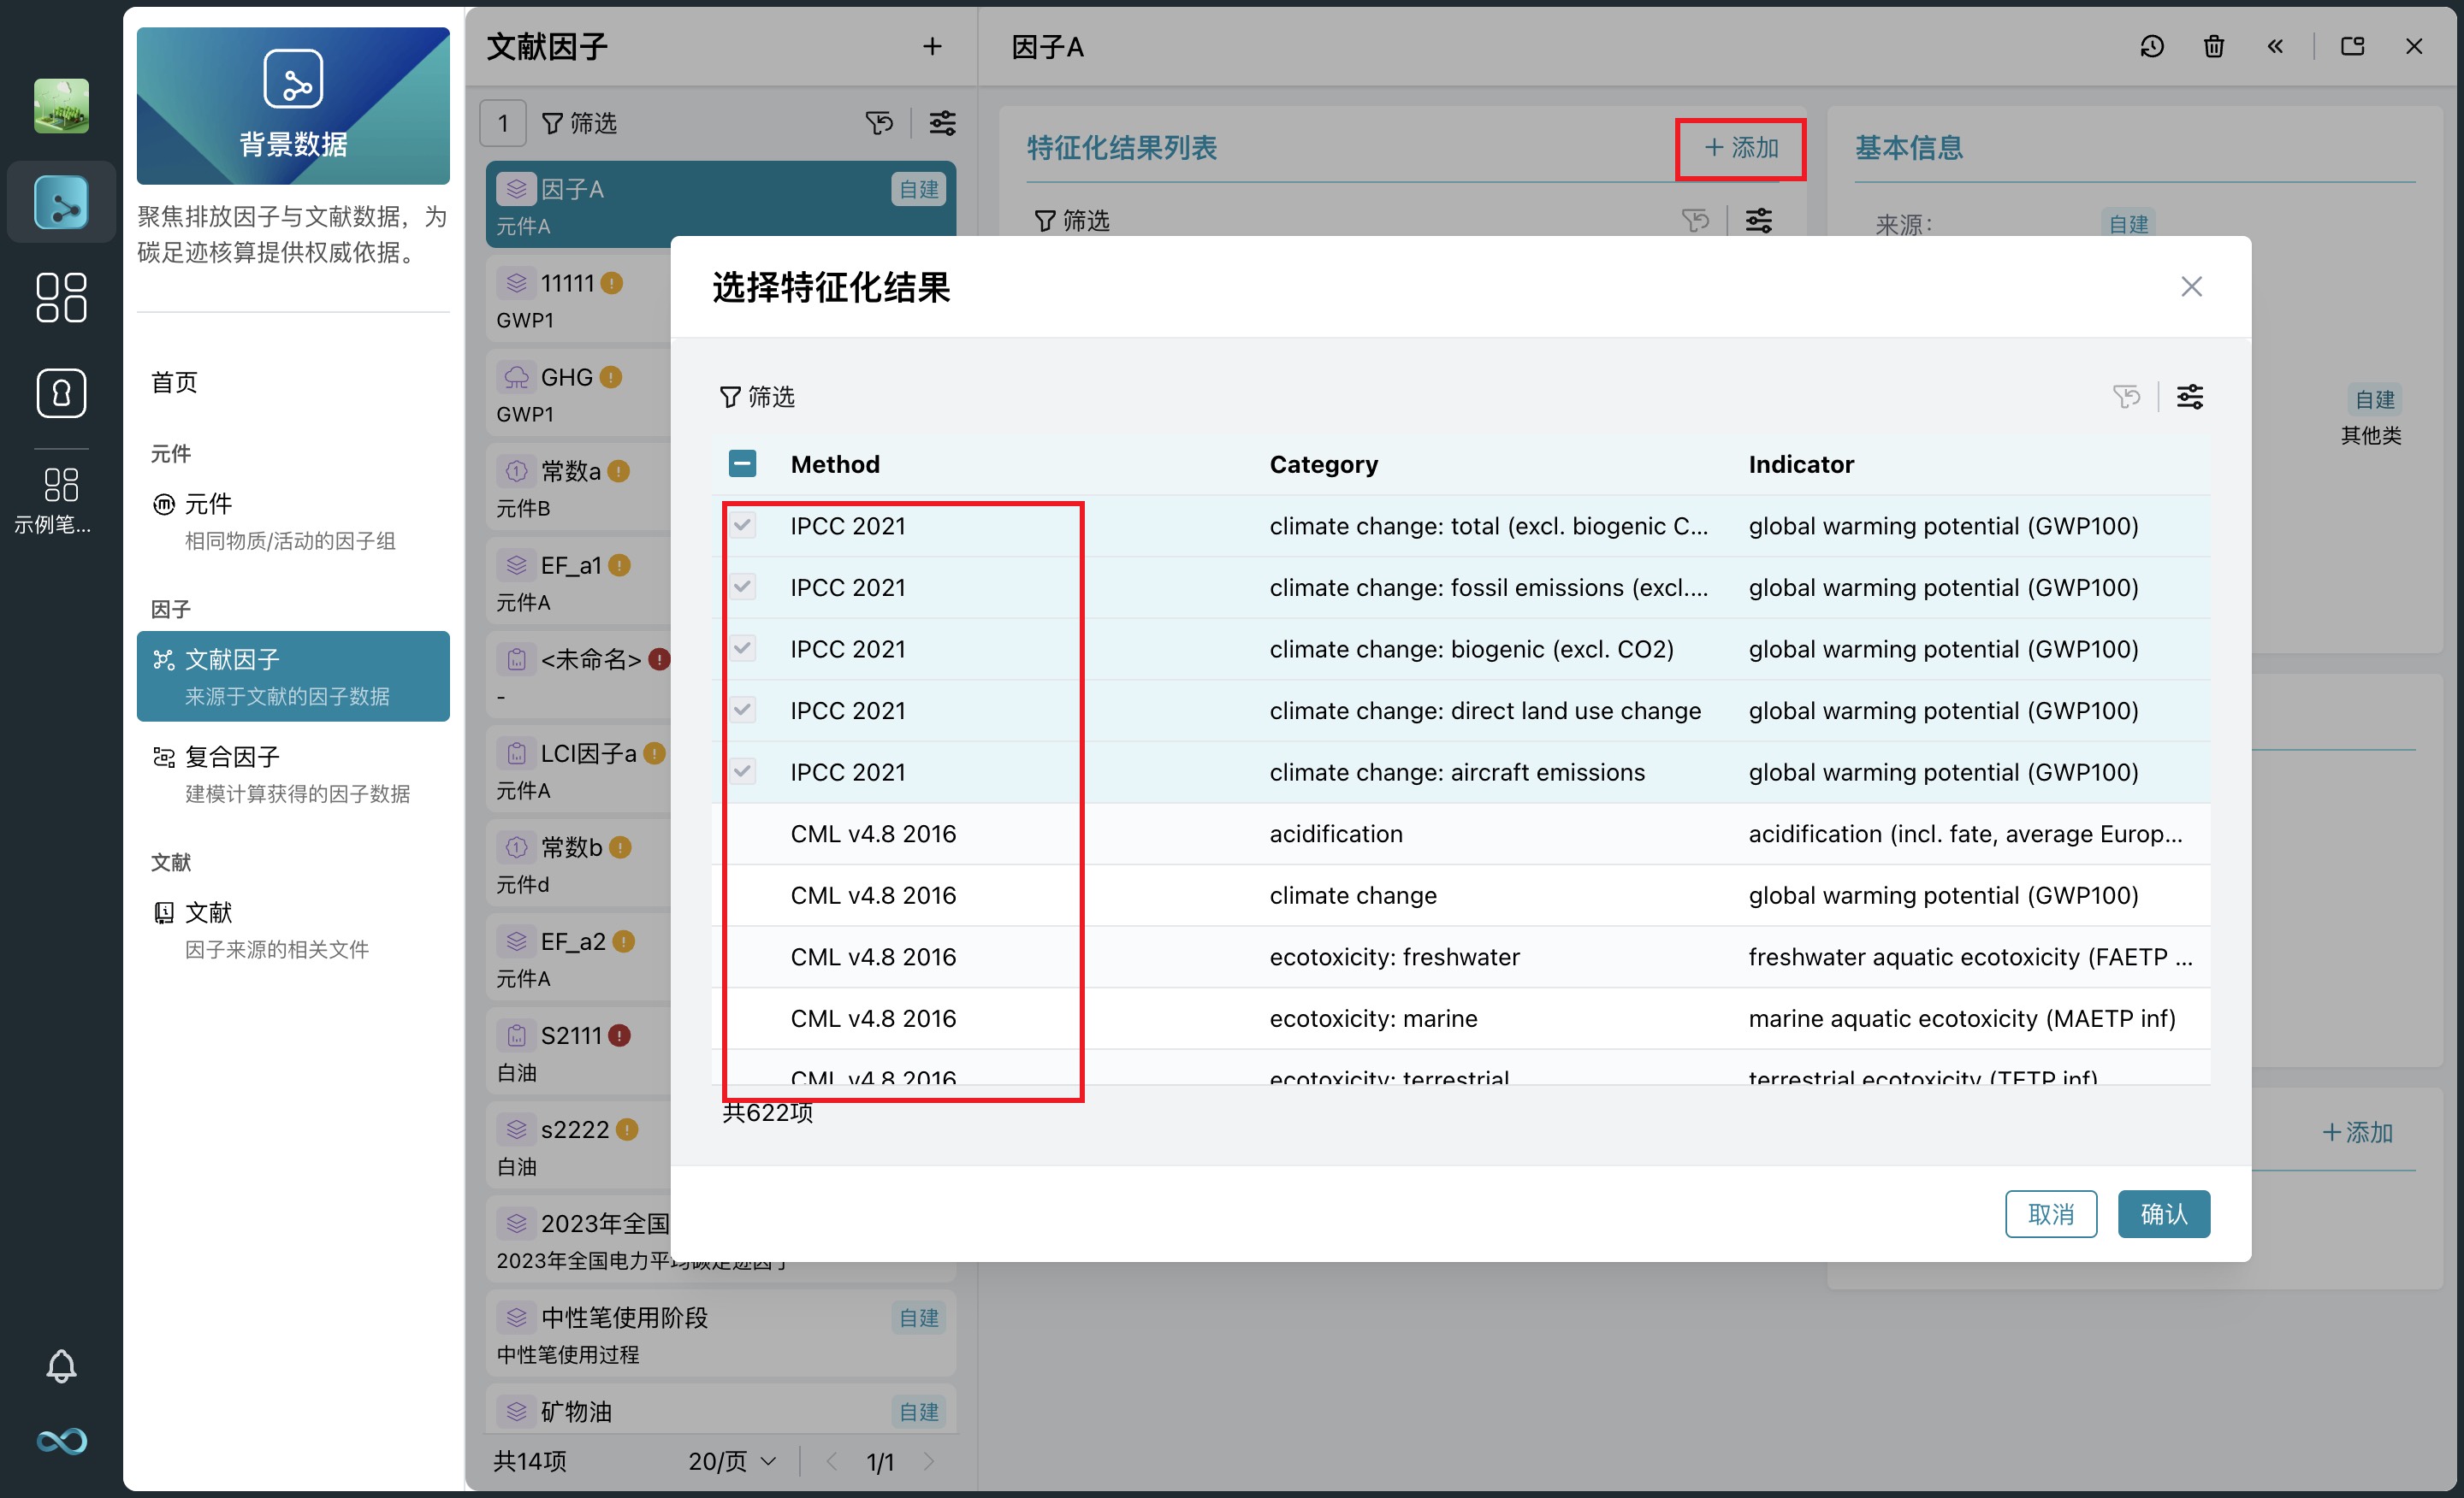Add new 文献因子 with plus icon

pos(932,46)
